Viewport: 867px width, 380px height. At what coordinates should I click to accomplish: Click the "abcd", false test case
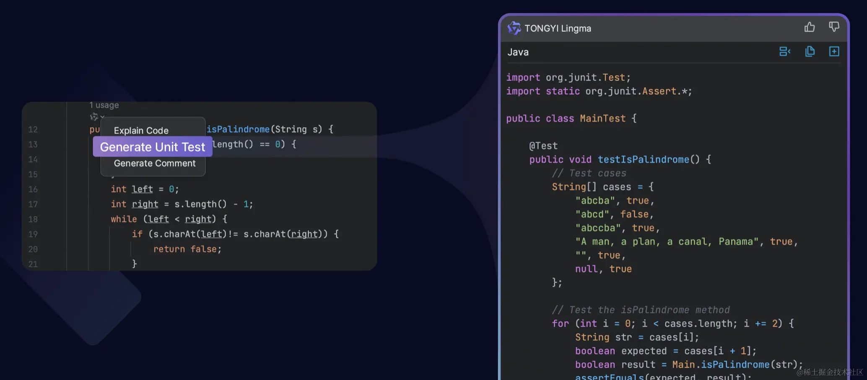tap(615, 214)
